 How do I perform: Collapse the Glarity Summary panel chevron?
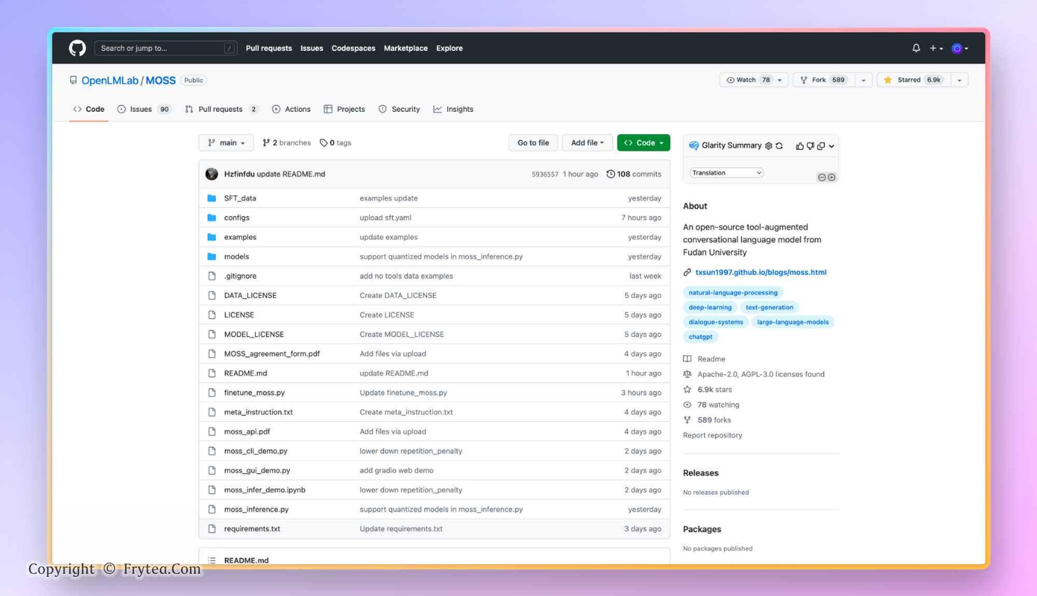coord(831,146)
